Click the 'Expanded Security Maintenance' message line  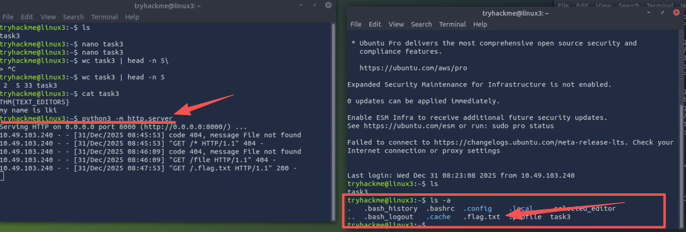click(x=480, y=85)
